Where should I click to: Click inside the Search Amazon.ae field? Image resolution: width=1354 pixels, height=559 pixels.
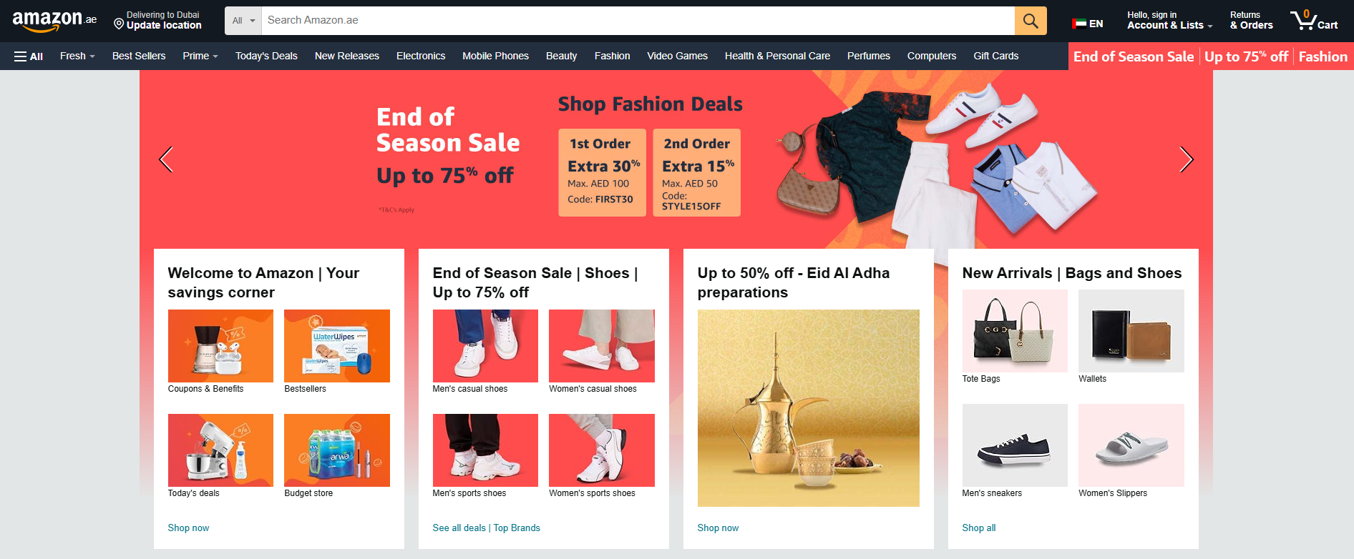pos(638,21)
